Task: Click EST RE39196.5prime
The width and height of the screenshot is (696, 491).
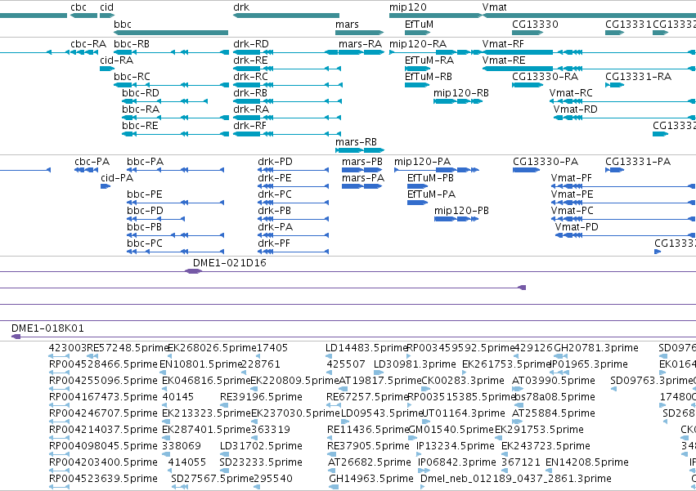Action: pos(261,397)
